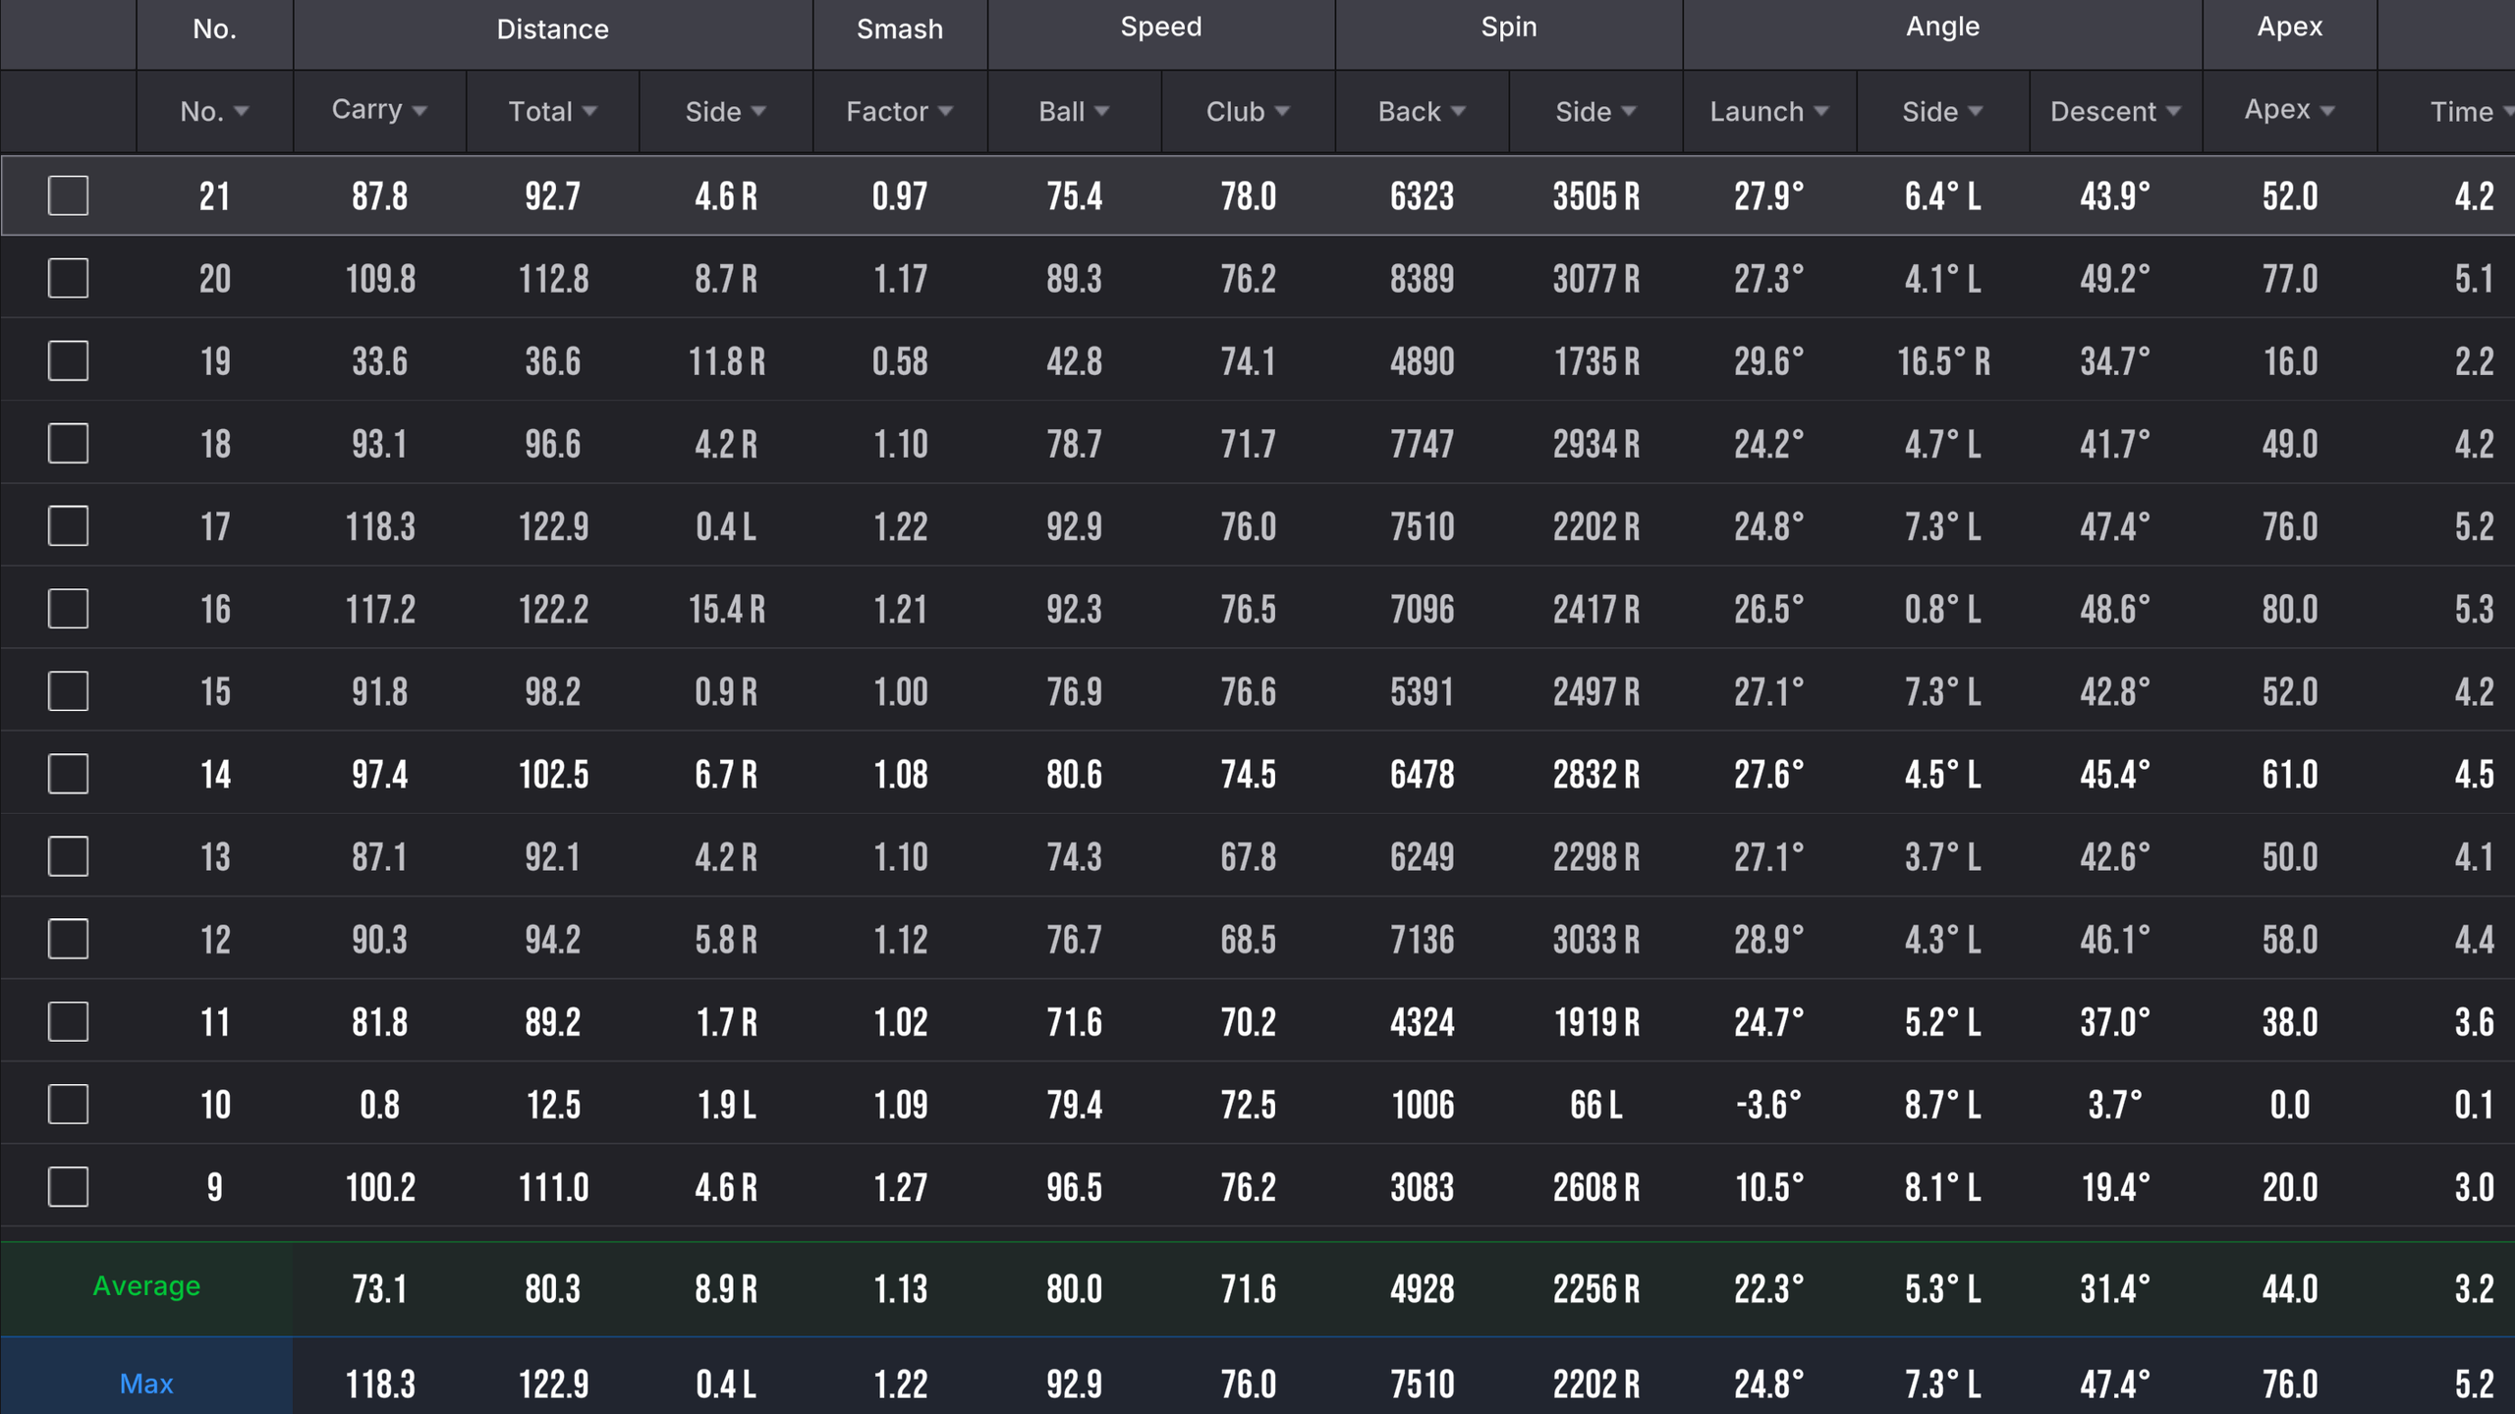Click average carry value 73.1
Image resolution: width=2515 pixels, height=1414 pixels.
[379, 1288]
